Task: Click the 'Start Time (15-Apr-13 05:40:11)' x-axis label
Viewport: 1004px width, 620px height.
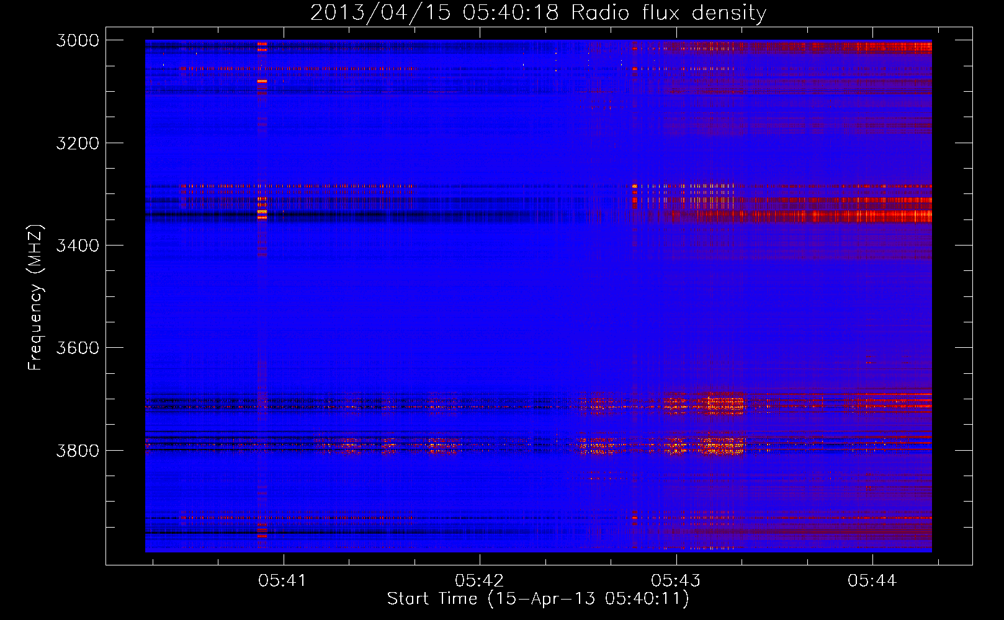Action: [538, 599]
